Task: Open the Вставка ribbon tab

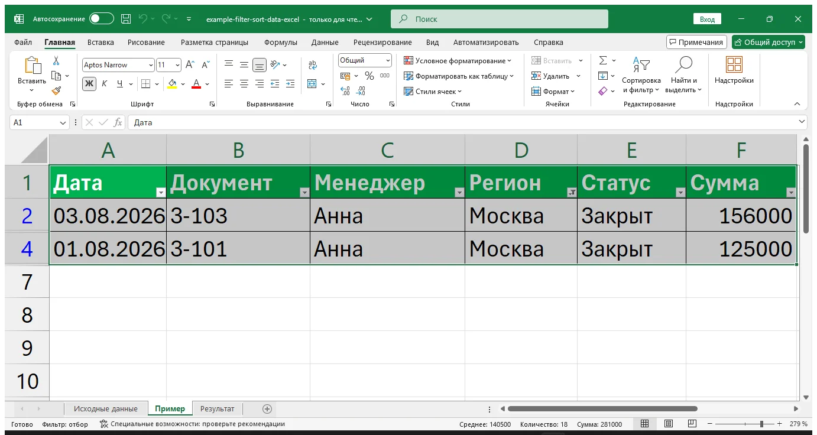Action: click(x=100, y=43)
